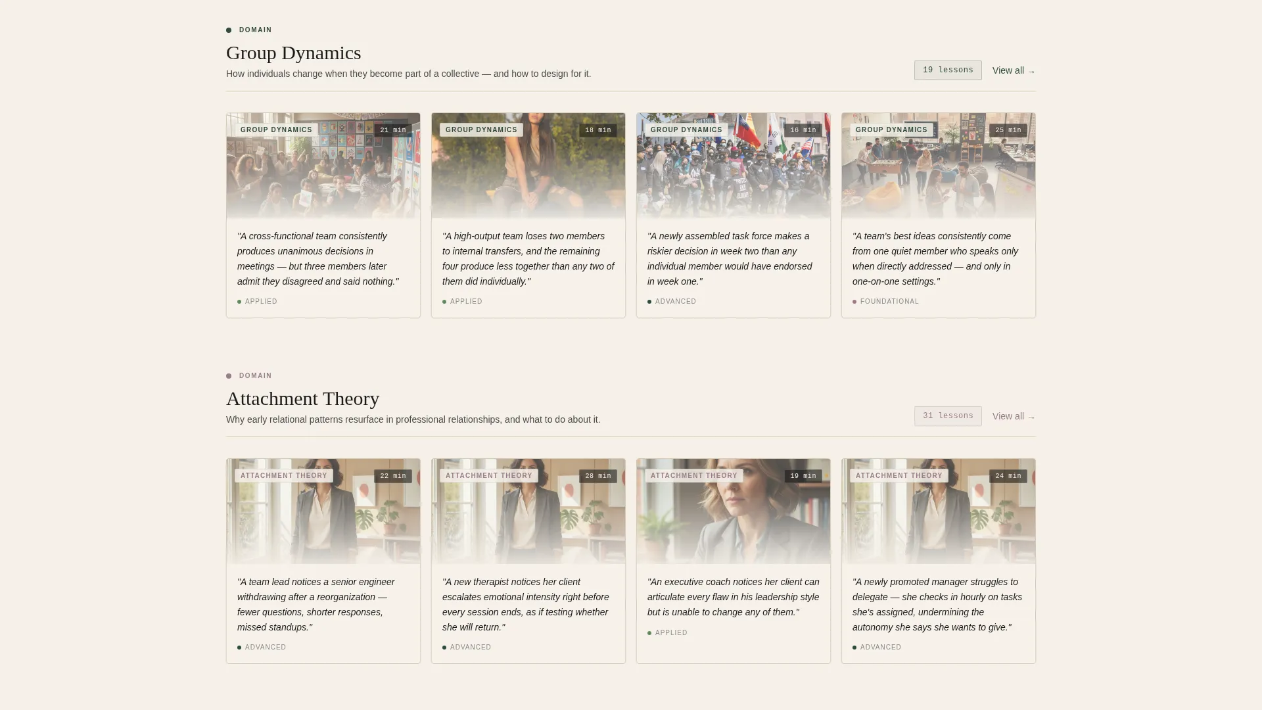Click the Group Dynamics description text
The image size is (1262, 710).
pos(408,74)
